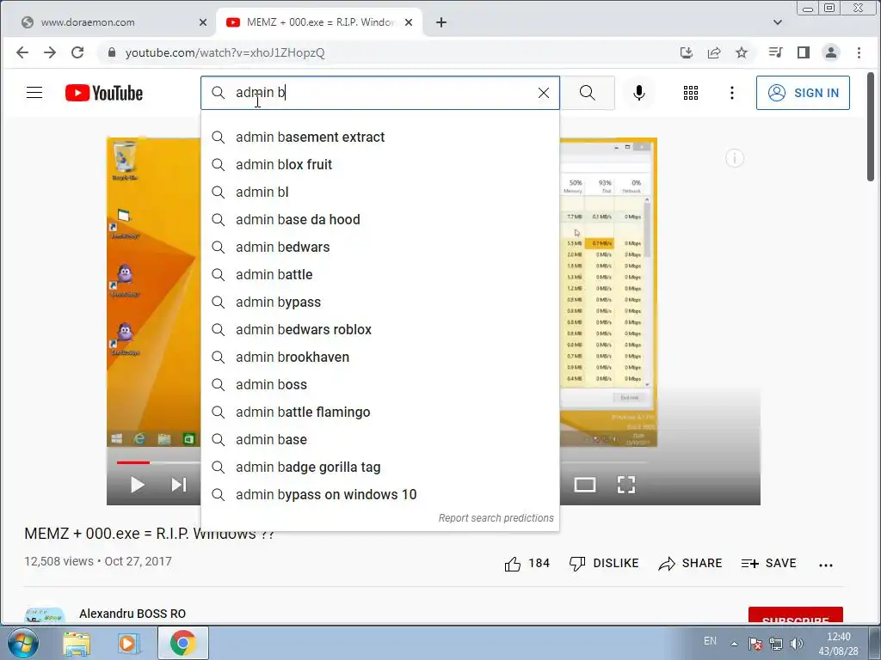Open the tab search dropdown chevron
The height and width of the screenshot is (660, 881).
tap(778, 22)
